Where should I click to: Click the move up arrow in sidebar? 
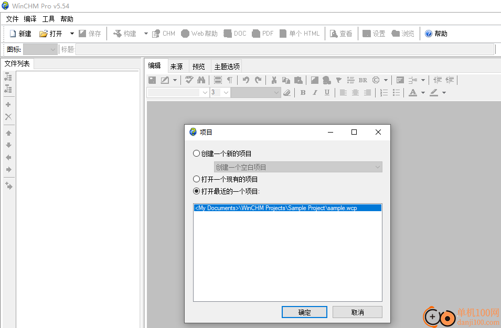pyautogui.click(x=8, y=133)
